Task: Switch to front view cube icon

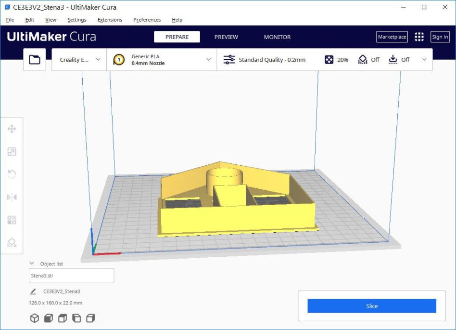Action: click(x=49, y=318)
